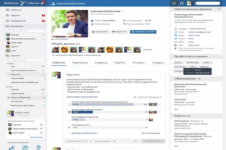Open the Отзывы tab

(x=139, y=63)
